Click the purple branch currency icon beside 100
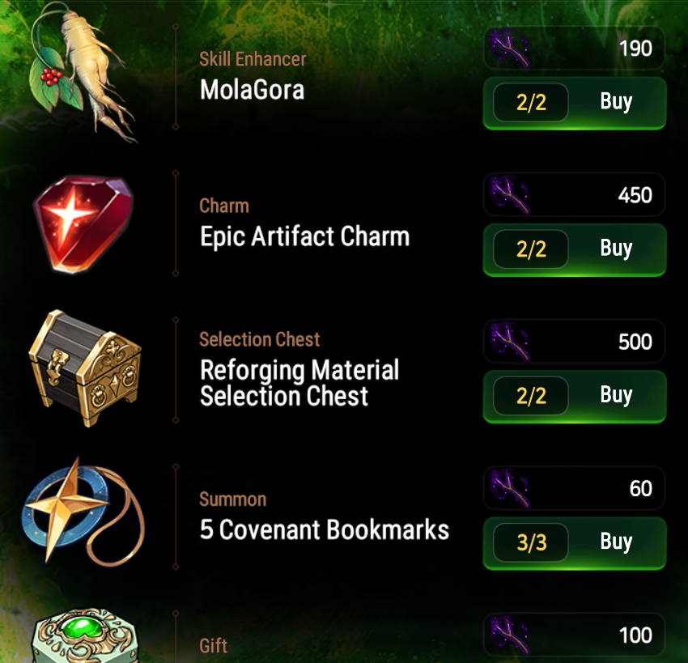Screen dimensions: 688x663 509,635
